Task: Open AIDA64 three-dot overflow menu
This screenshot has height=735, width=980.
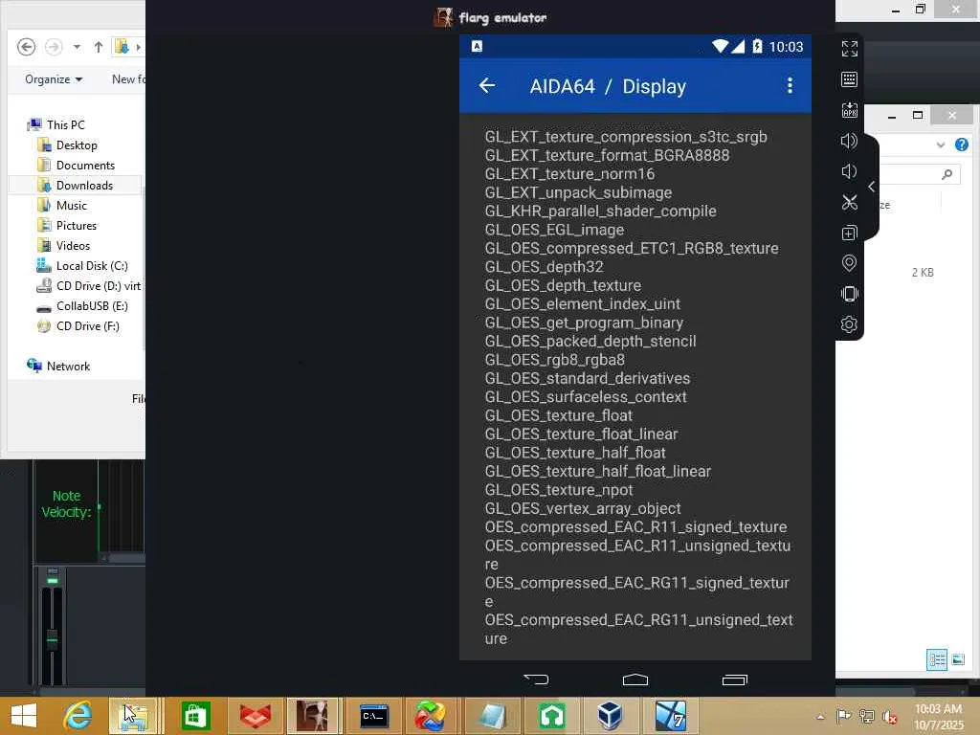Action: click(790, 85)
